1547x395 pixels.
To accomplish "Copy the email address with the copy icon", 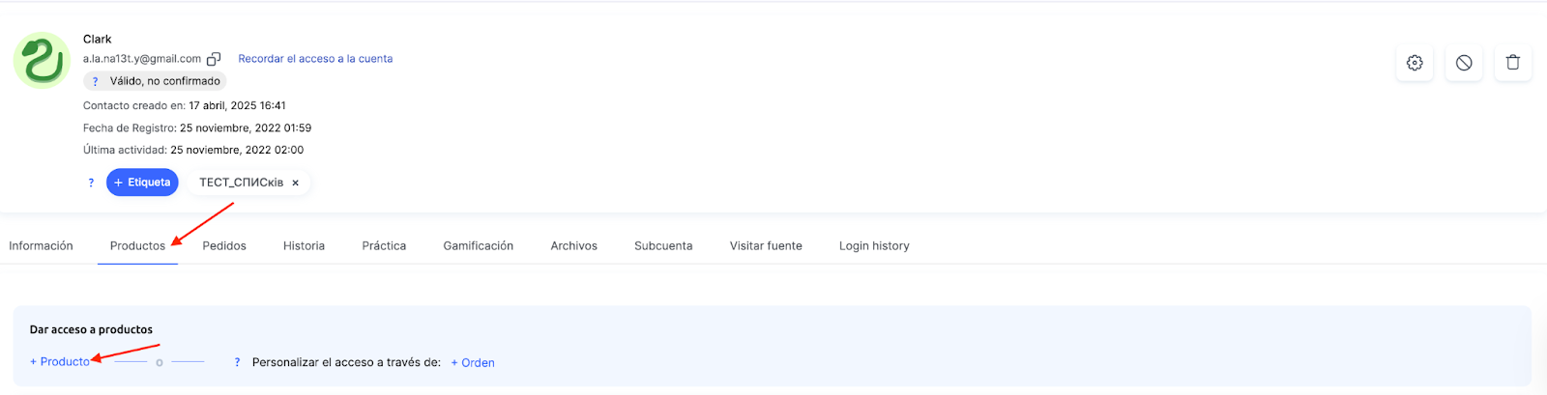I will [214, 59].
